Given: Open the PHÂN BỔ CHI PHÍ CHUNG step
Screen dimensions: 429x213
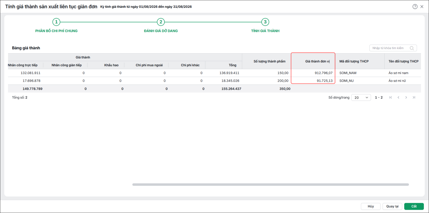Looking at the screenshot, I should [x=56, y=31].
